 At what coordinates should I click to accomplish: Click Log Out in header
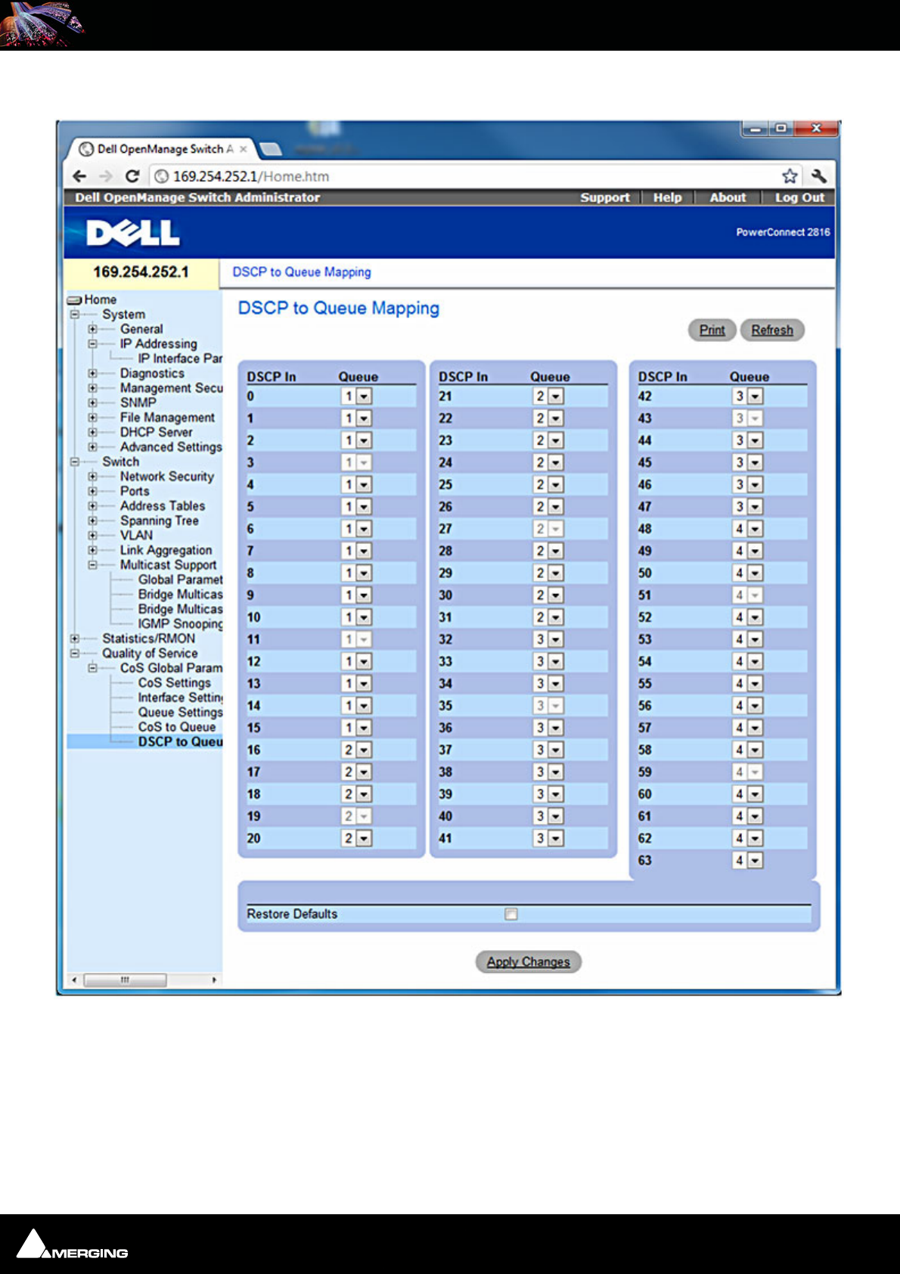click(799, 197)
